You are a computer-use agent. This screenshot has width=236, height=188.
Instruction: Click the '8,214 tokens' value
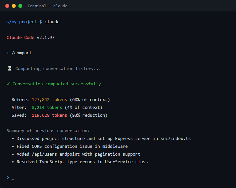tap(47, 107)
